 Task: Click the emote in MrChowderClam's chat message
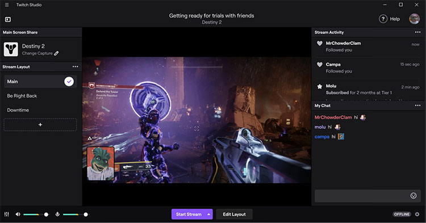coord(363,117)
